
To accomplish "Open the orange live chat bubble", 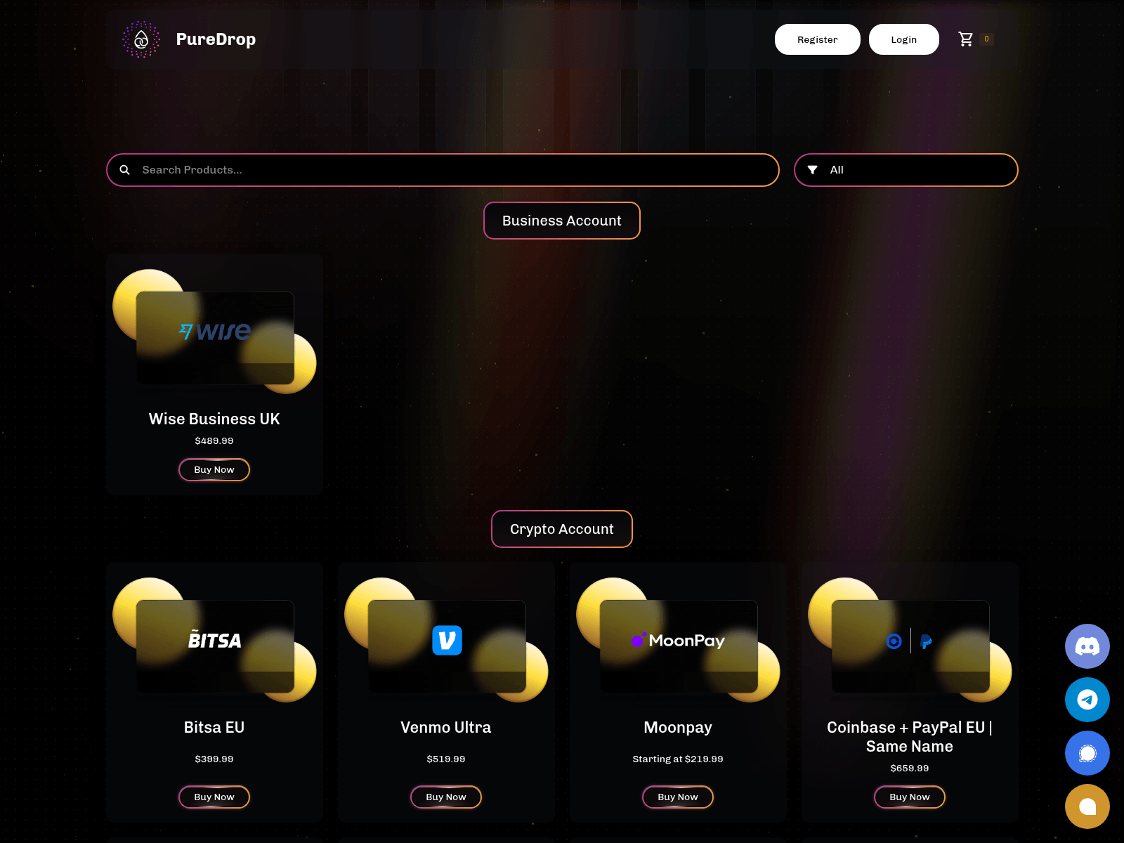I will click(x=1087, y=806).
